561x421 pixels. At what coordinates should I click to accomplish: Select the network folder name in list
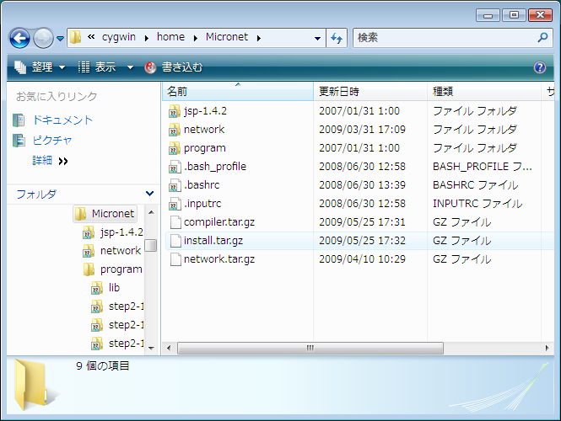pos(204,130)
